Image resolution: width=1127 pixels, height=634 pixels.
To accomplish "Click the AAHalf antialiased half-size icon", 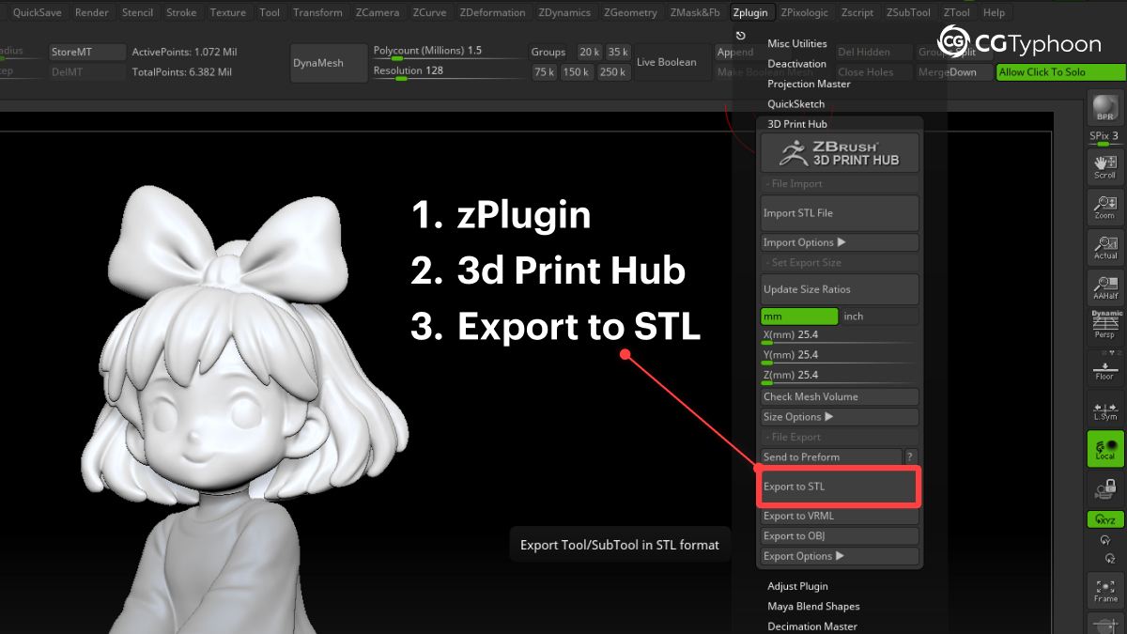I will (x=1105, y=287).
